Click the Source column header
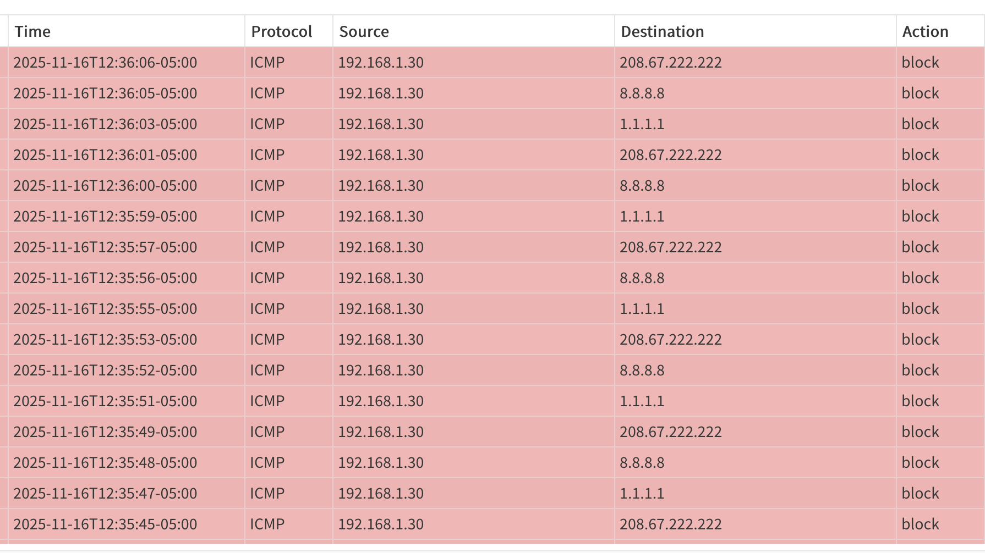The height and width of the screenshot is (553, 985). point(364,32)
